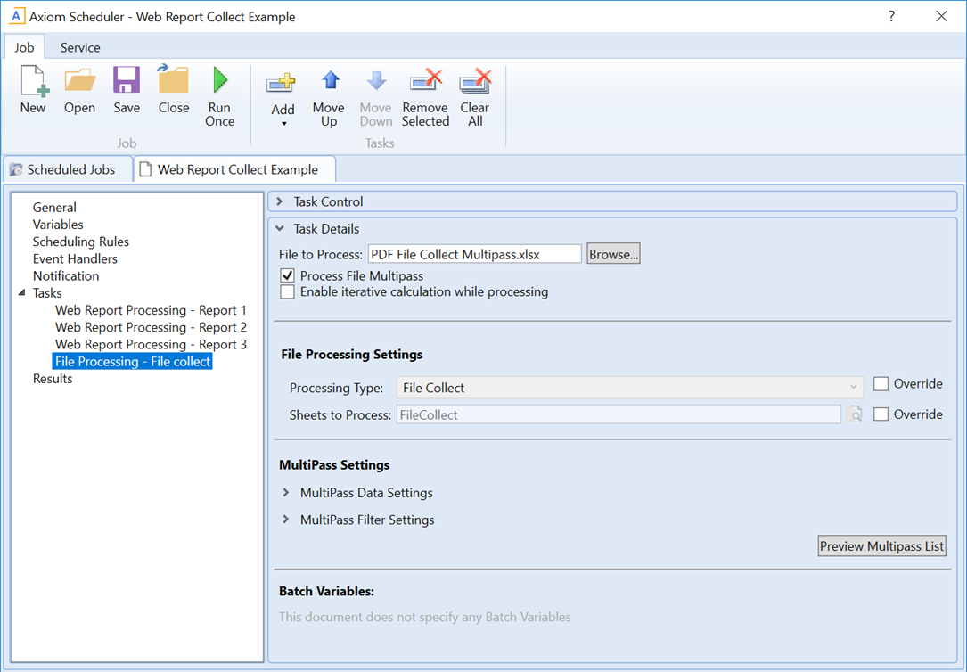The image size is (967, 672).
Task: Expand the Task Control section
Action: (x=280, y=202)
